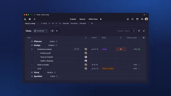Open the task filter funnel
Image resolution: width=171 pixels, height=96 pixels.
[x=139, y=31]
